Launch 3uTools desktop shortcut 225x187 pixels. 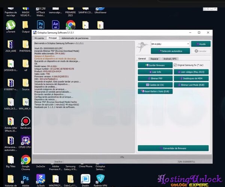point(40,180)
